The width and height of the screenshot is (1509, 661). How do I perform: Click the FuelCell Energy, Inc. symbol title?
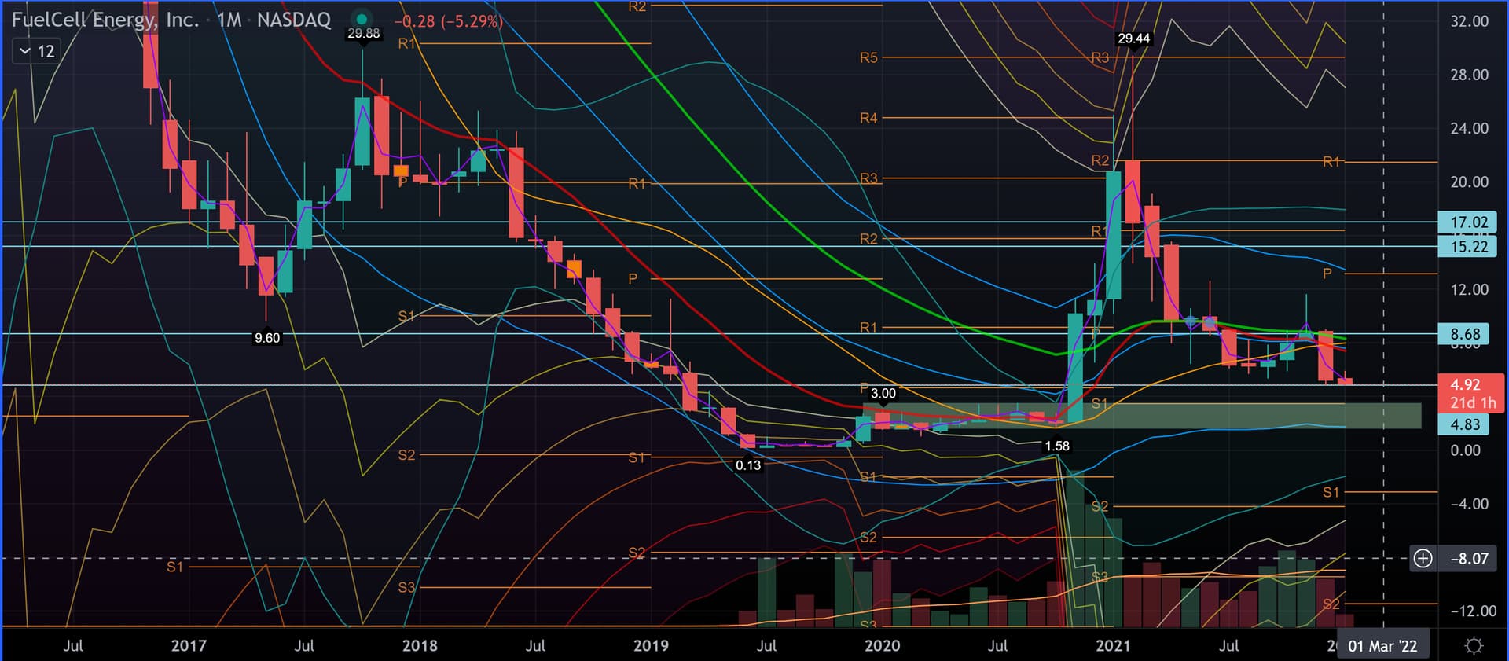[x=105, y=20]
